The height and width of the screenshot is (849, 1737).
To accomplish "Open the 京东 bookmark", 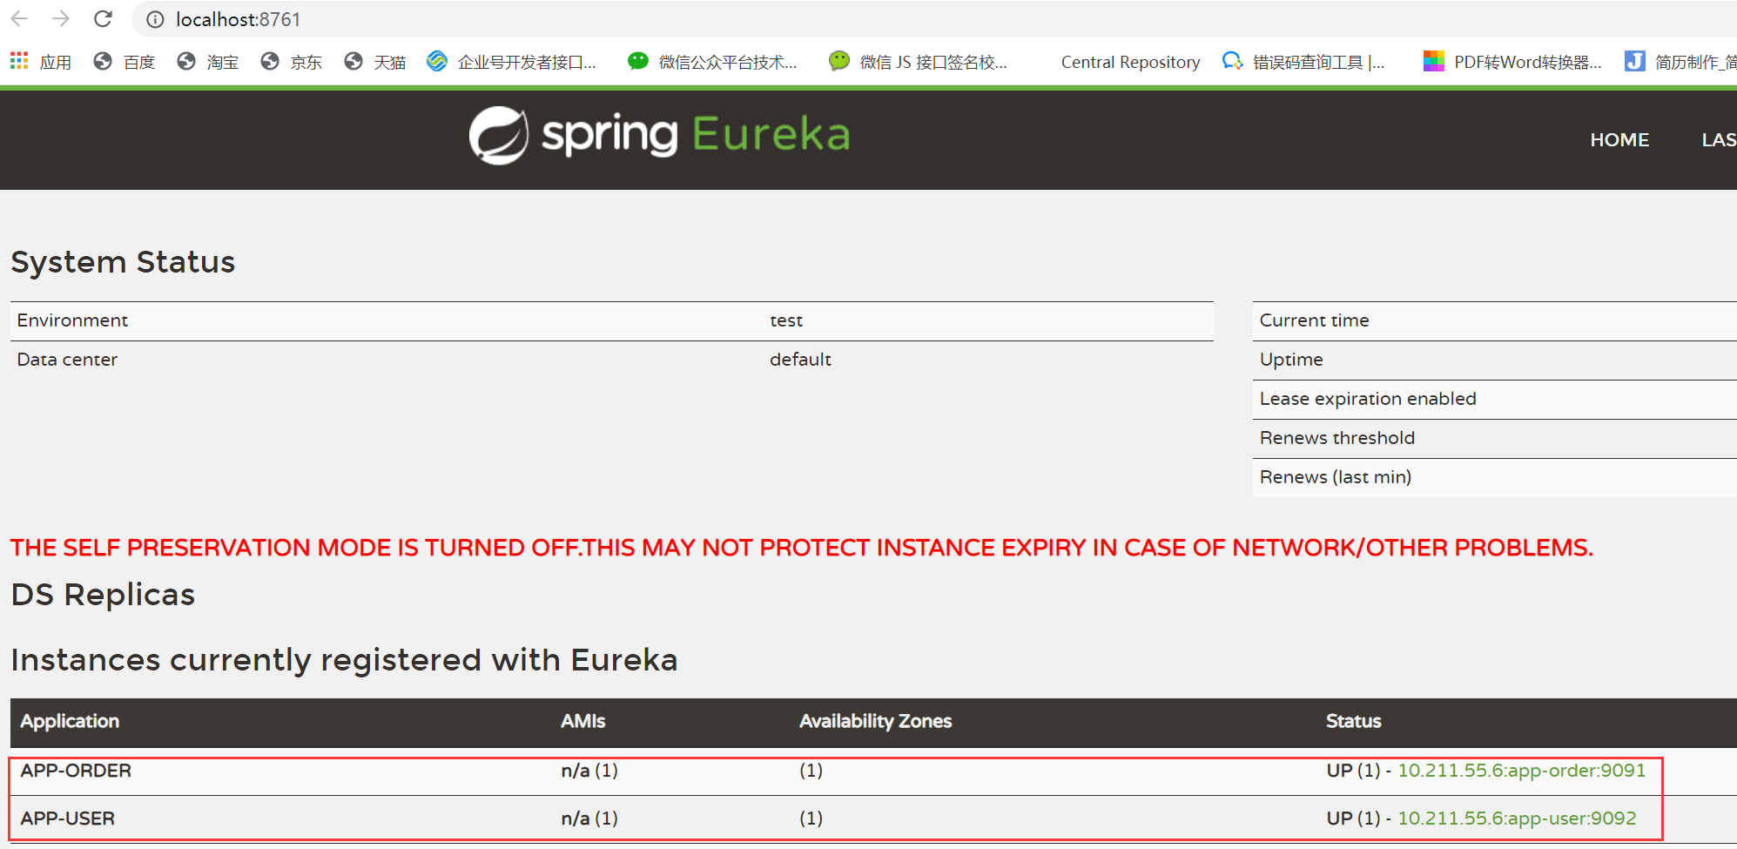I will pyautogui.click(x=292, y=61).
